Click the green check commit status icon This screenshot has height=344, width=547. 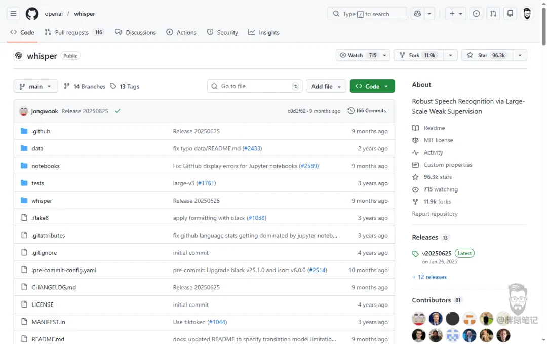pos(118,111)
